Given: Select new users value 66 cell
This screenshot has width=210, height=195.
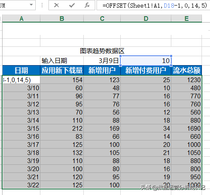Looking at the screenshot, I should point(102,137).
